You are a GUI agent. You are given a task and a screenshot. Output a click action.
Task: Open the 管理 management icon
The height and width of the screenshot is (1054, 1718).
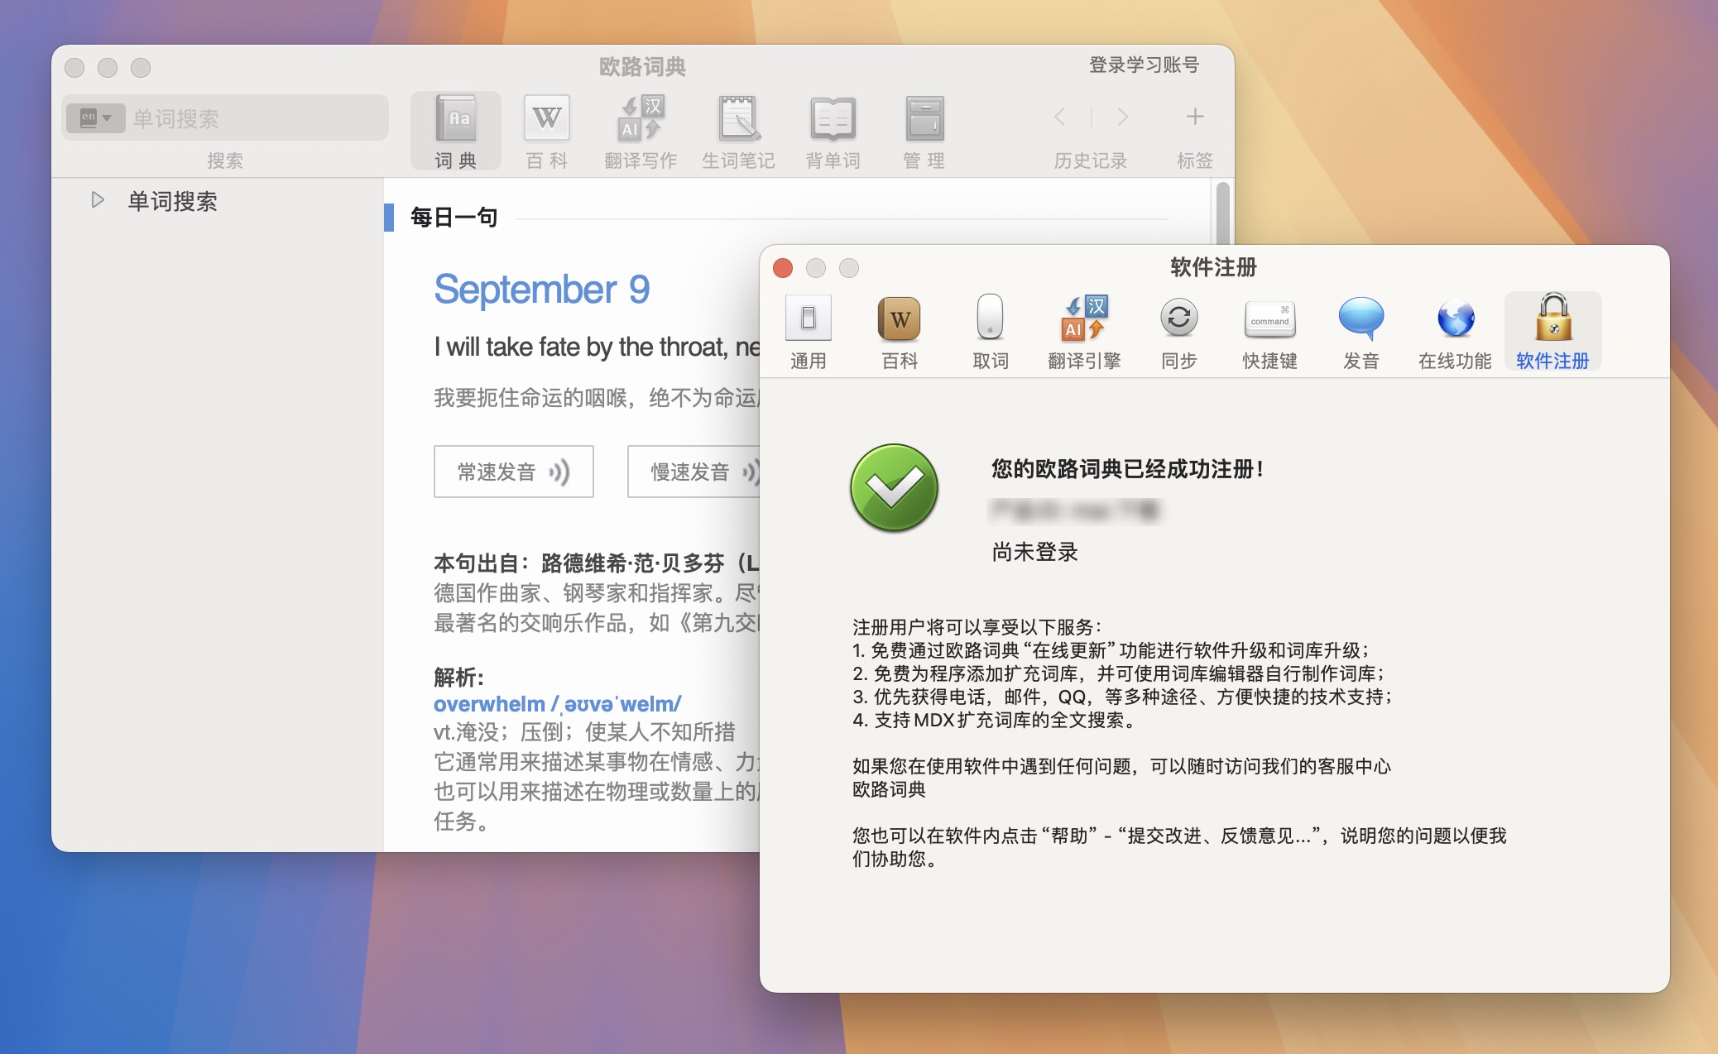click(924, 132)
